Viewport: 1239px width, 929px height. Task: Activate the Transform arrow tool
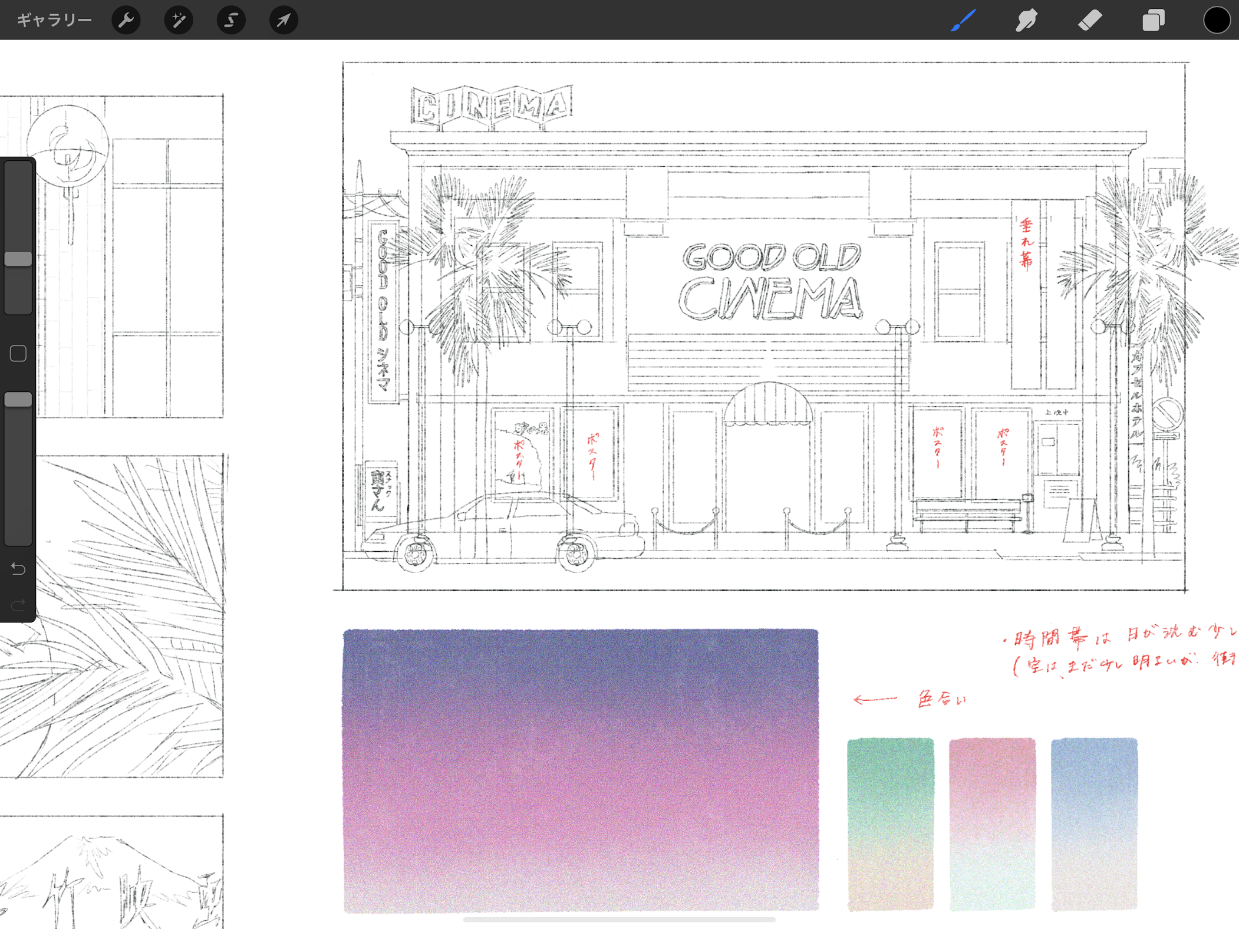coord(284,20)
